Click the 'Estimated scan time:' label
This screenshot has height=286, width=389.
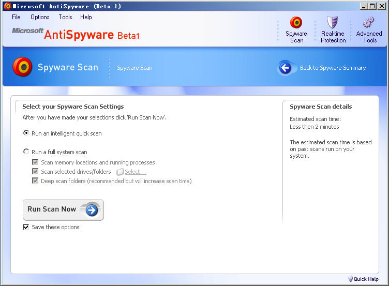pos(315,119)
